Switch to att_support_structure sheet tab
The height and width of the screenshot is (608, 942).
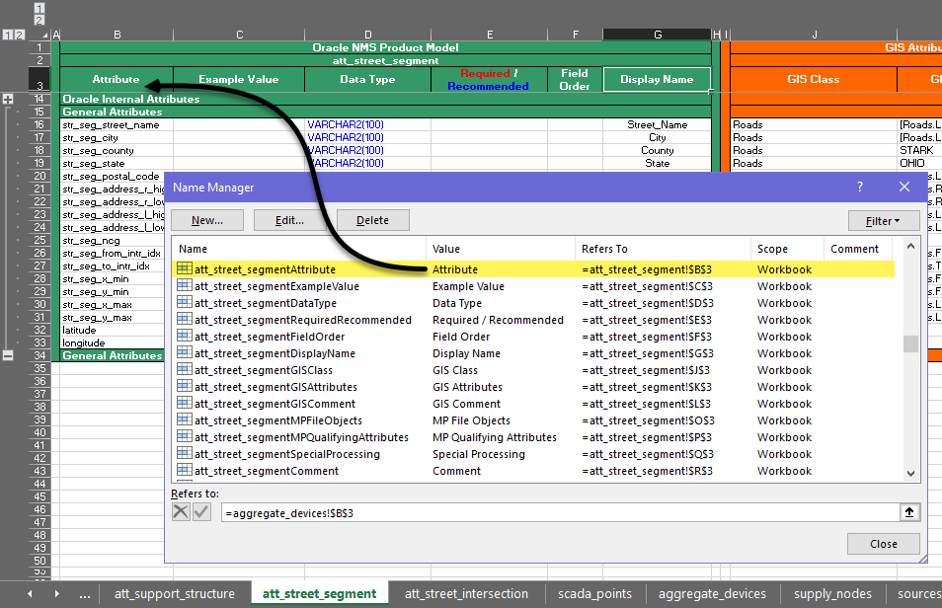coord(175,594)
